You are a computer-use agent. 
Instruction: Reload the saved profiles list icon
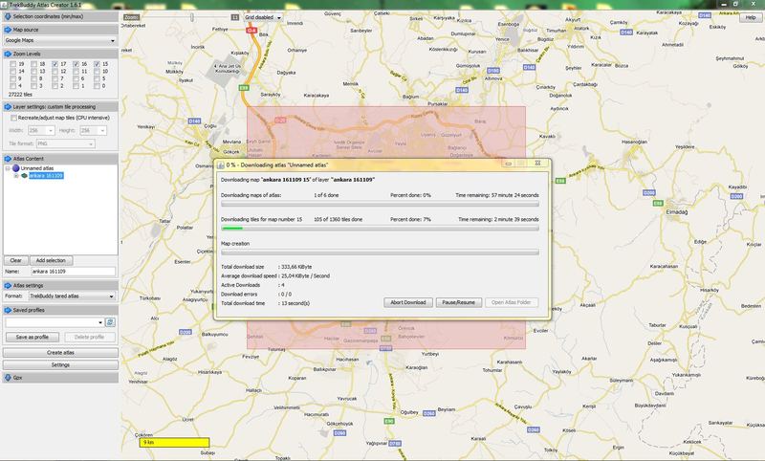click(x=110, y=322)
